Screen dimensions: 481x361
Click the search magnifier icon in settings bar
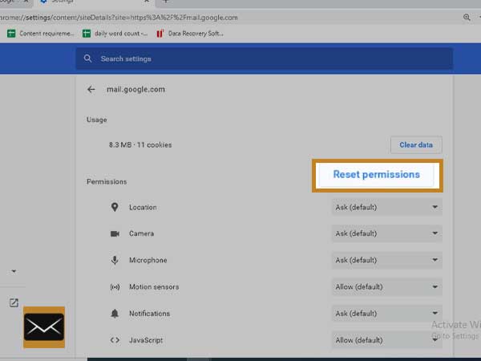coord(87,59)
